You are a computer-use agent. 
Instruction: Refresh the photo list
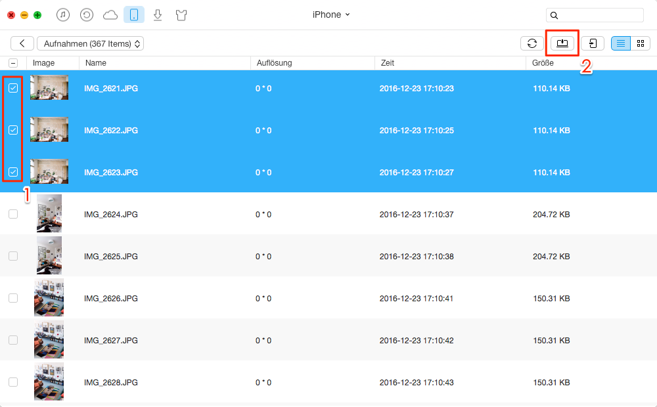tap(532, 43)
